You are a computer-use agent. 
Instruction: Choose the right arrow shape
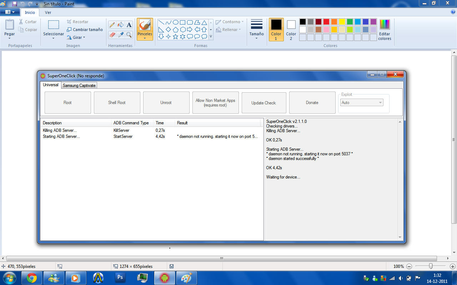click(x=190, y=30)
